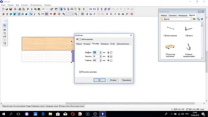Uncheck the Высота lock checkbox

click(111, 57)
